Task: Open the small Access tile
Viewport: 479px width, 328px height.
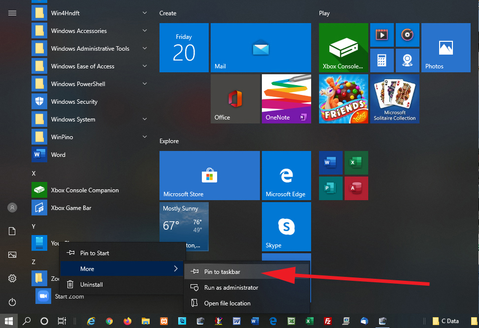Action: click(356, 188)
